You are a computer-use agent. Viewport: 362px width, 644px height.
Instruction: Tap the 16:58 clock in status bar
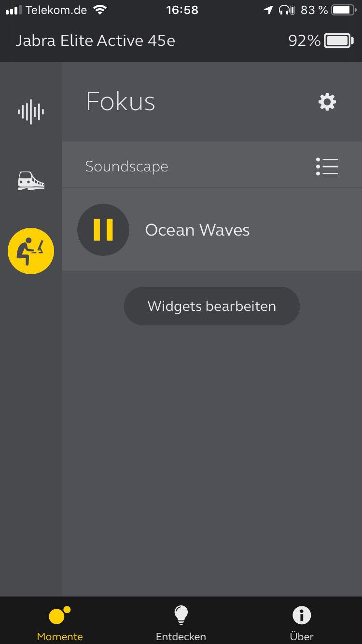point(182,10)
